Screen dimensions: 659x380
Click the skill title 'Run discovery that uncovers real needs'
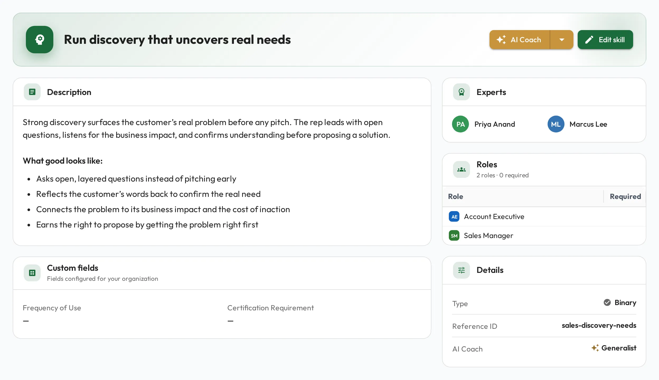(177, 40)
